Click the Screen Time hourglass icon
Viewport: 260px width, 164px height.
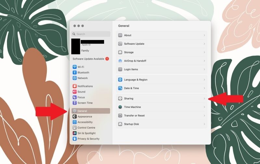(75, 103)
